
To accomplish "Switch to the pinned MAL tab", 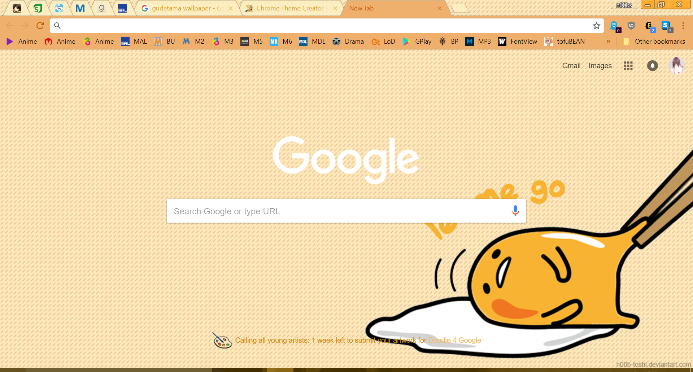I will [122, 8].
